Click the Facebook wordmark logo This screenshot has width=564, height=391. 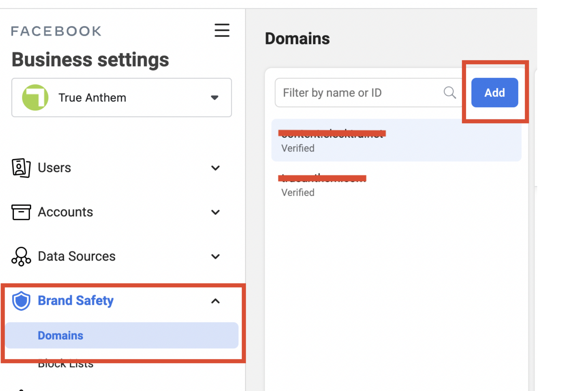click(56, 31)
